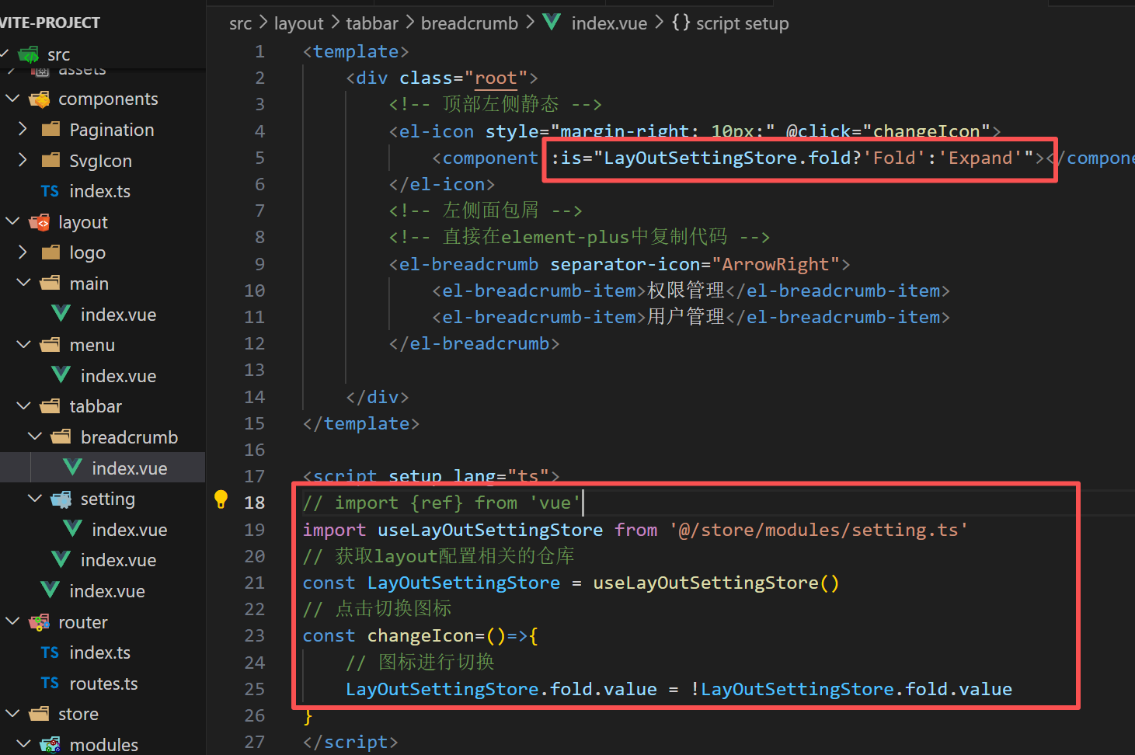1135x755 pixels.
Task: Click 'breadcrumb' in the editor breadcrumb path
Action: [469, 23]
